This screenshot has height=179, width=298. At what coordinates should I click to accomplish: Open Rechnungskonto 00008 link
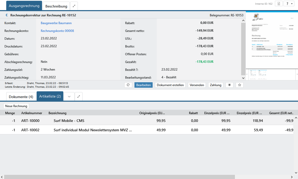click(57, 31)
